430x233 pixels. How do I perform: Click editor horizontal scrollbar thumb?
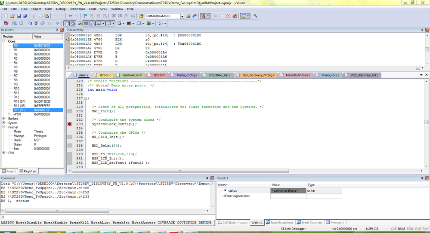tap(180, 171)
